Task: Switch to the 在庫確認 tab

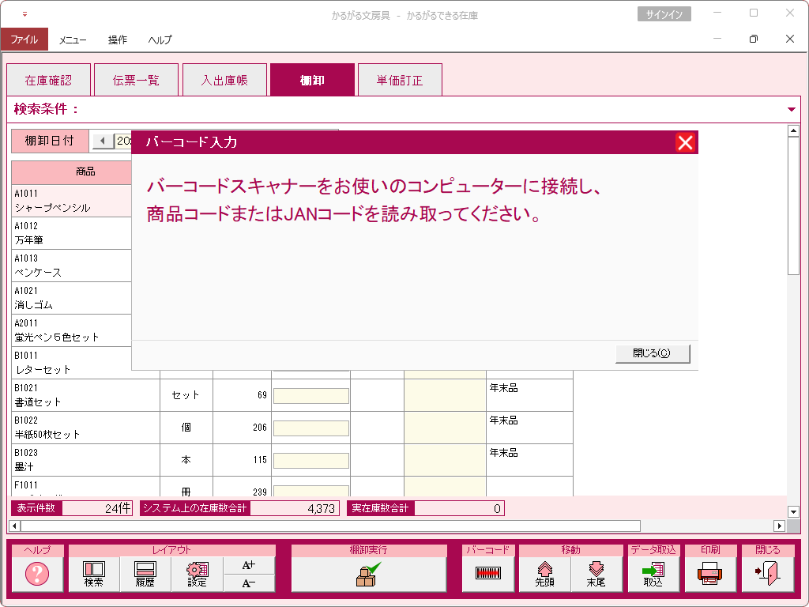Action: point(48,80)
